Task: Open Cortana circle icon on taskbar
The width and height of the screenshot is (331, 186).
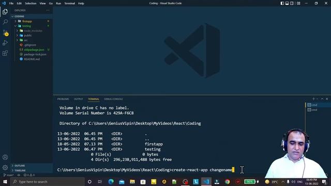Action: pos(89,181)
